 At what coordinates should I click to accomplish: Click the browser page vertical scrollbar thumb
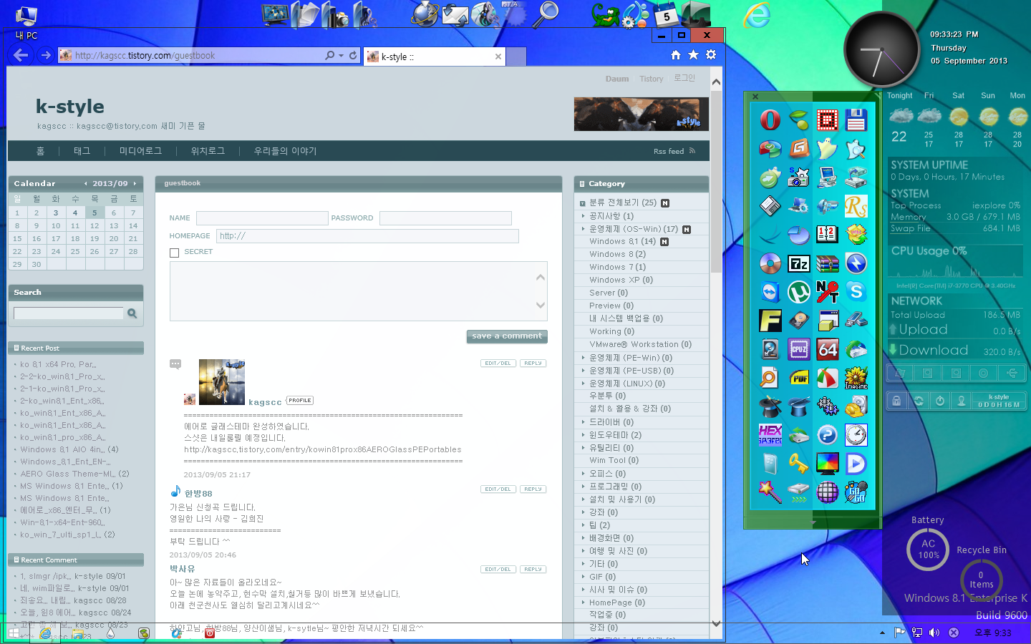click(716, 182)
